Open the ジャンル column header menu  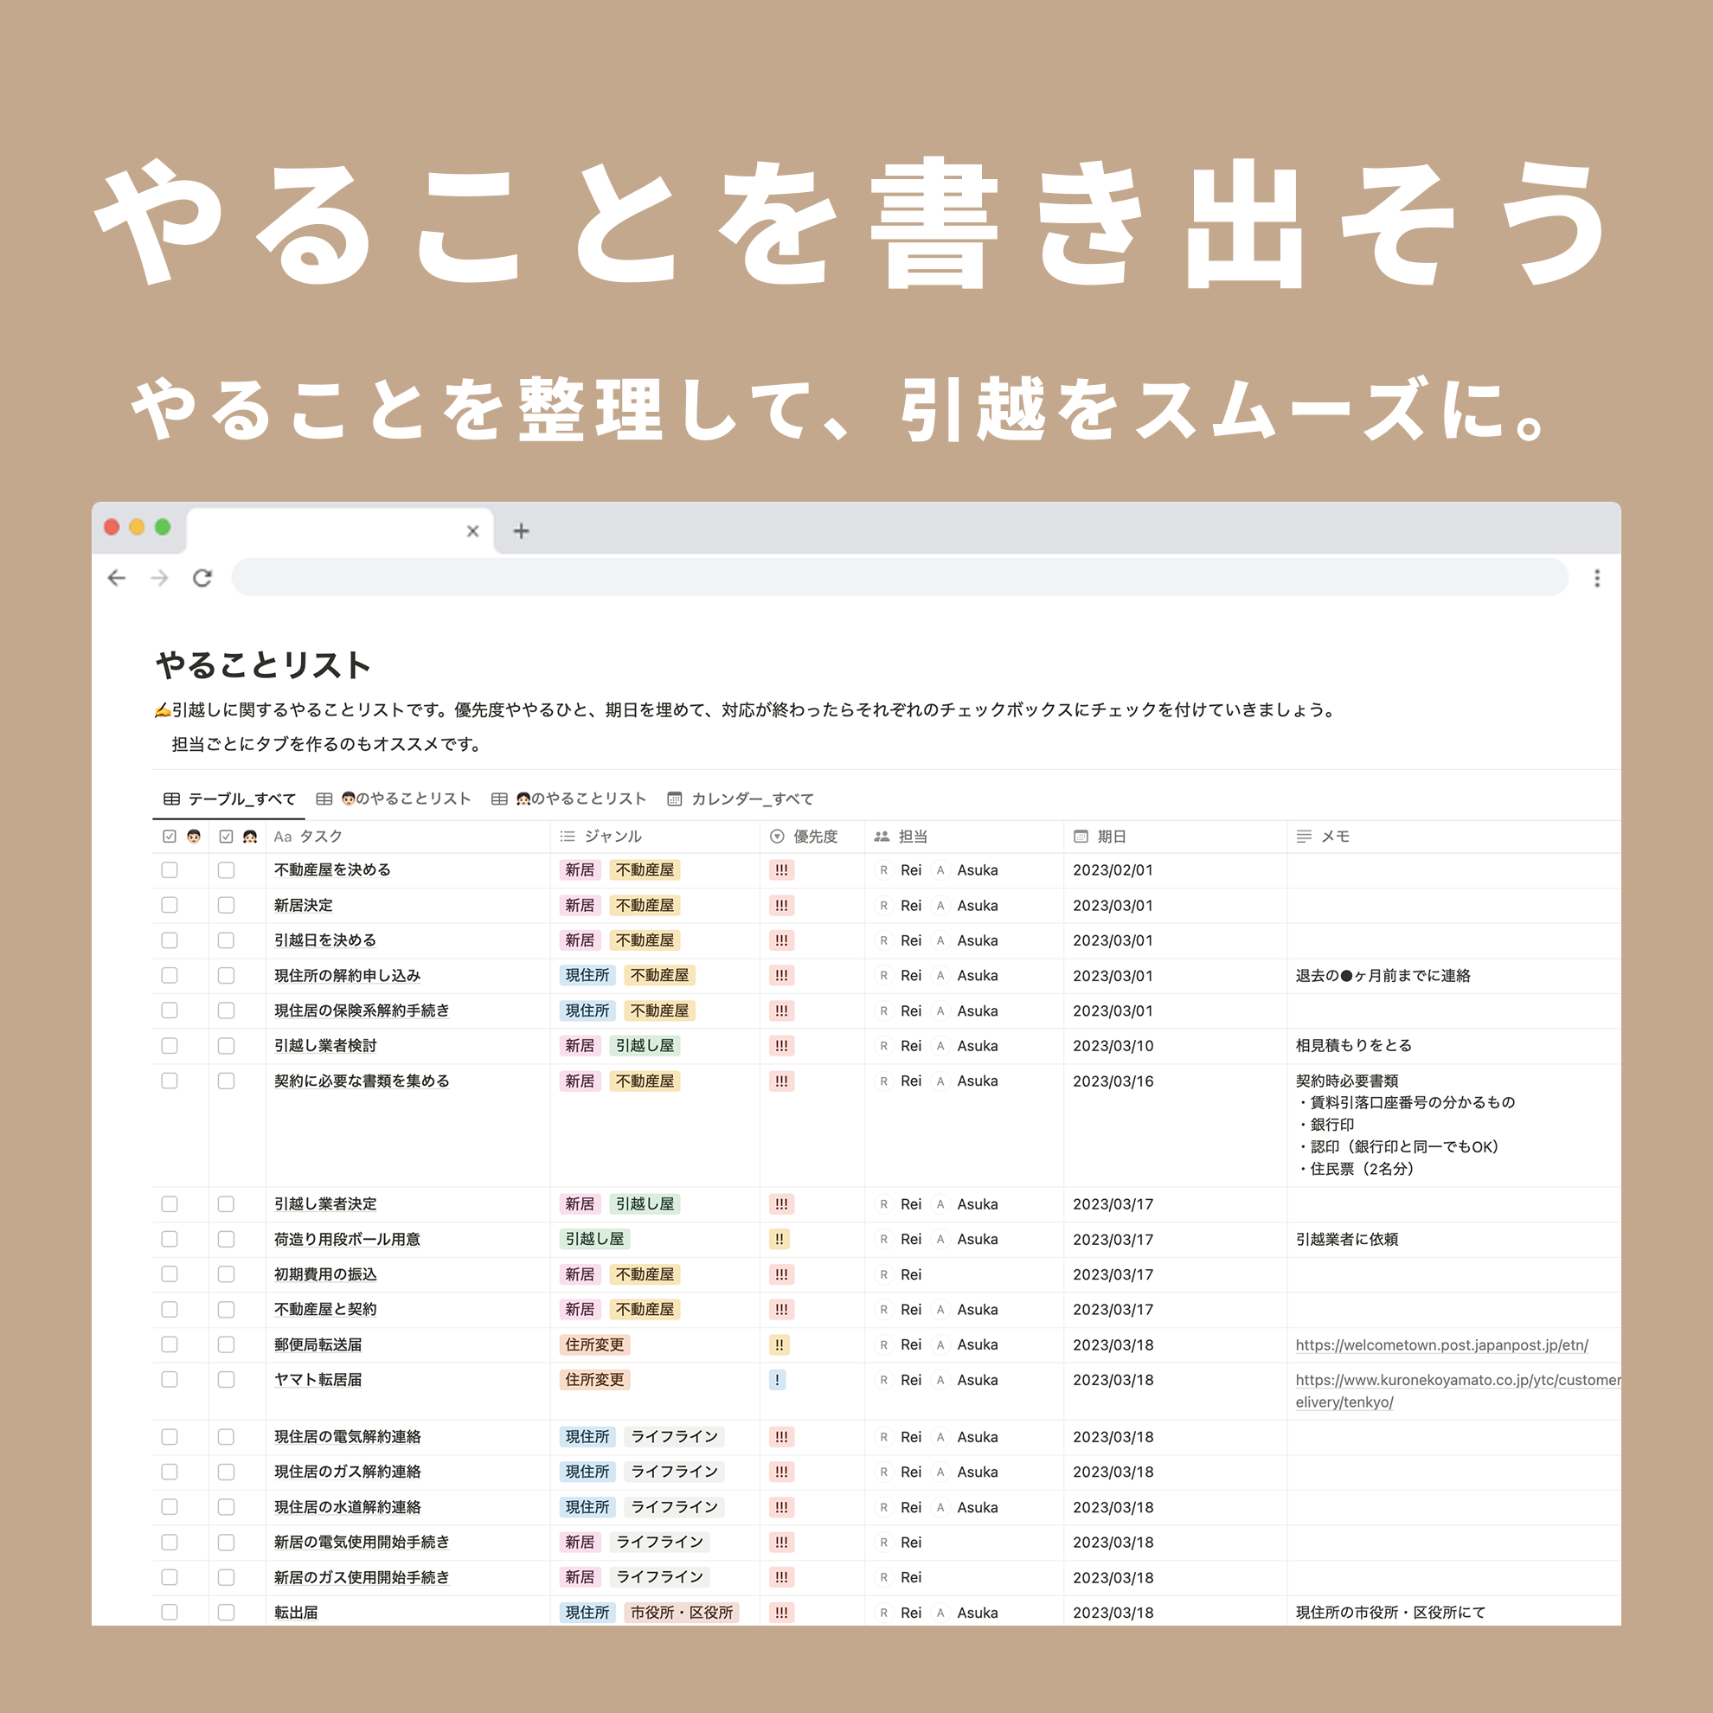point(612,836)
